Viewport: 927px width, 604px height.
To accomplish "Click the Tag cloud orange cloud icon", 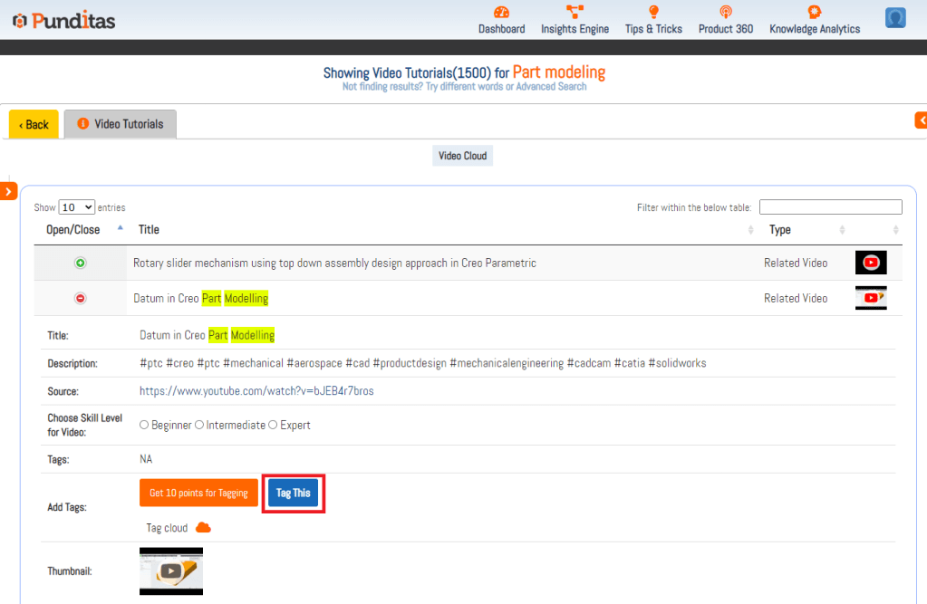I will click(x=203, y=528).
